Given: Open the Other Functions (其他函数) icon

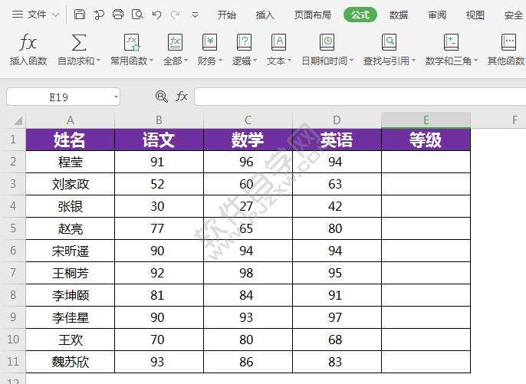Looking at the screenshot, I should (508, 43).
